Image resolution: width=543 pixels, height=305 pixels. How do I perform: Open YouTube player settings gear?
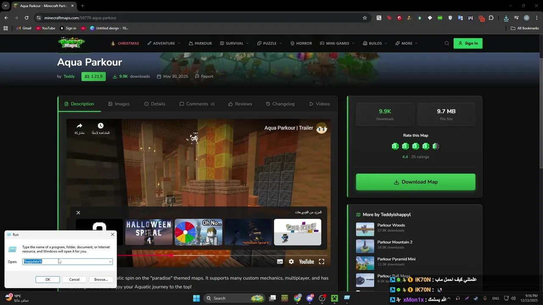point(291,262)
